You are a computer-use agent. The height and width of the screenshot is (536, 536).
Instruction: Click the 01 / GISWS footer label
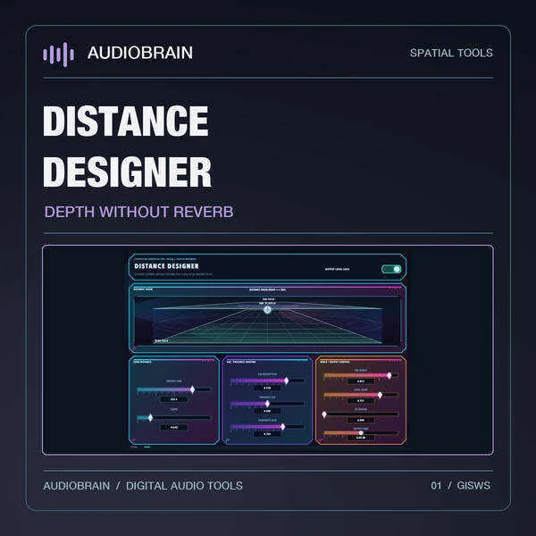460,485
